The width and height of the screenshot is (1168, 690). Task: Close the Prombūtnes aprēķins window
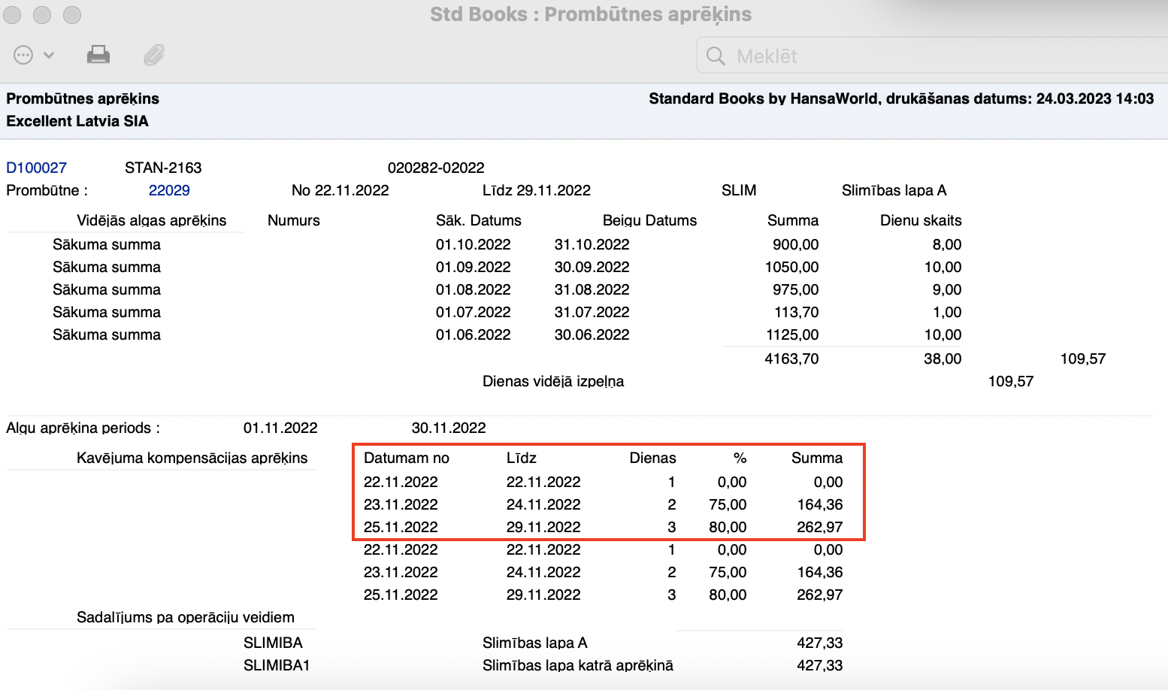pos(13,15)
